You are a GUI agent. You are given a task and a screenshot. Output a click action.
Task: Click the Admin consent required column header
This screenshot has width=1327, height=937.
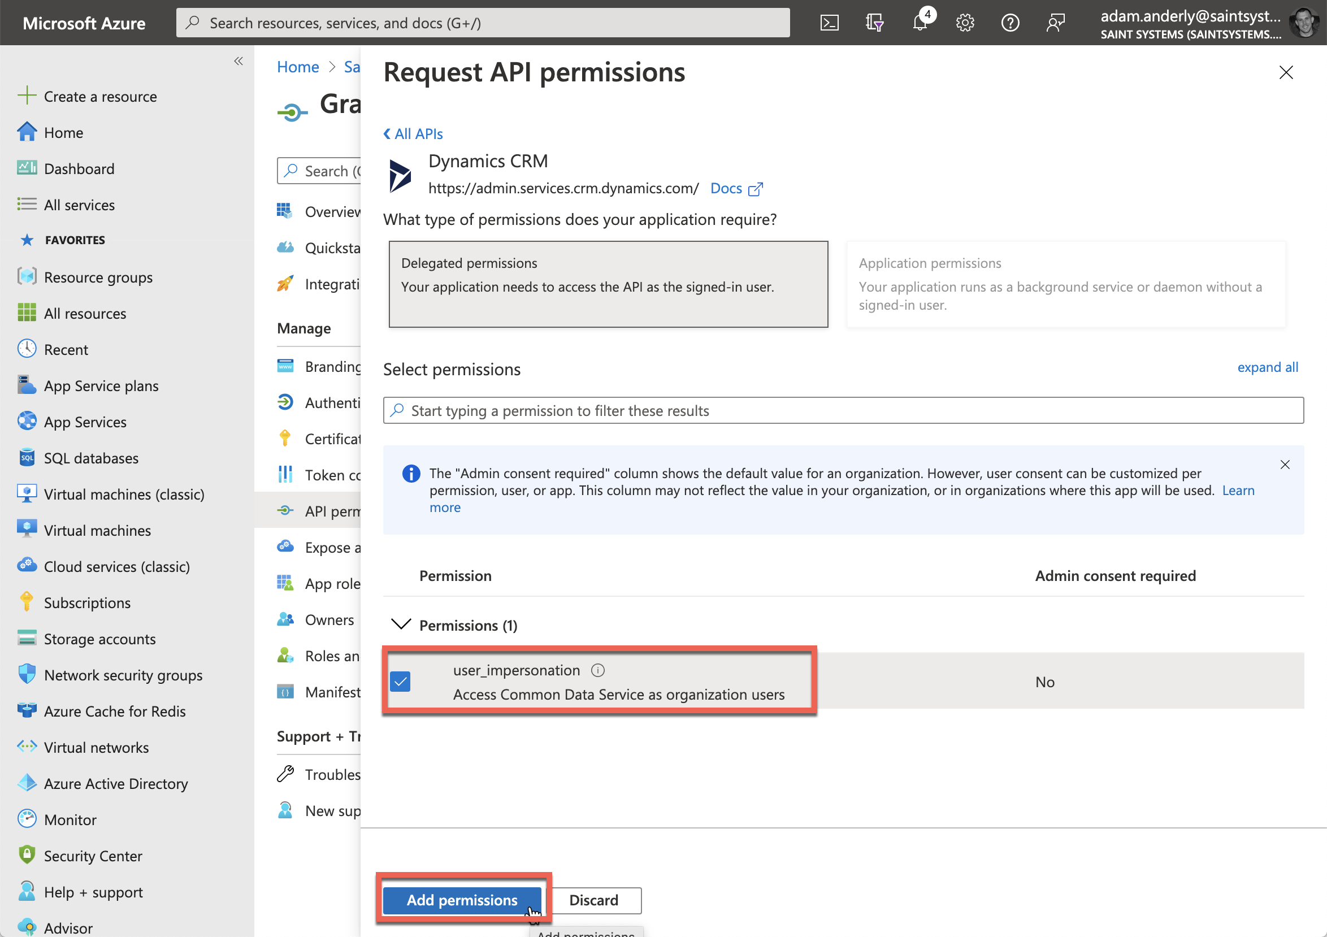pos(1115,576)
